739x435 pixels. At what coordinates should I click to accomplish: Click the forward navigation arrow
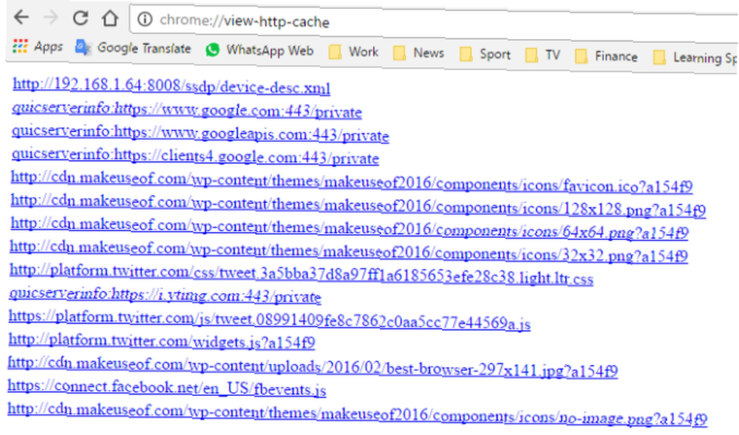pyautogui.click(x=50, y=18)
